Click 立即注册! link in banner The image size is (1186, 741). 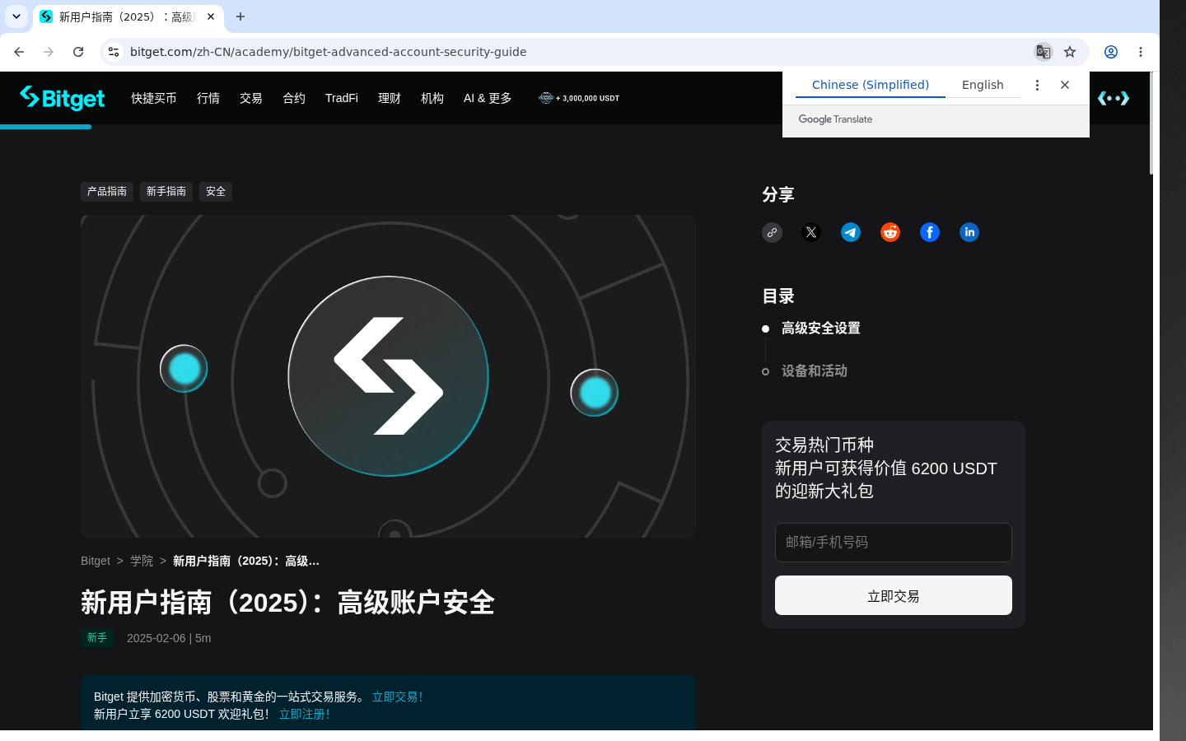pyautogui.click(x=305, y=714)
